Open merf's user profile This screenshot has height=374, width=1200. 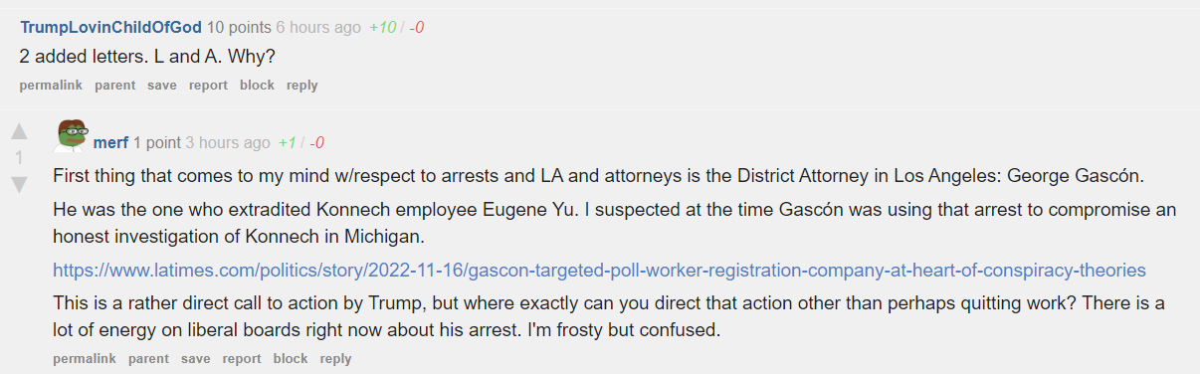110,142
